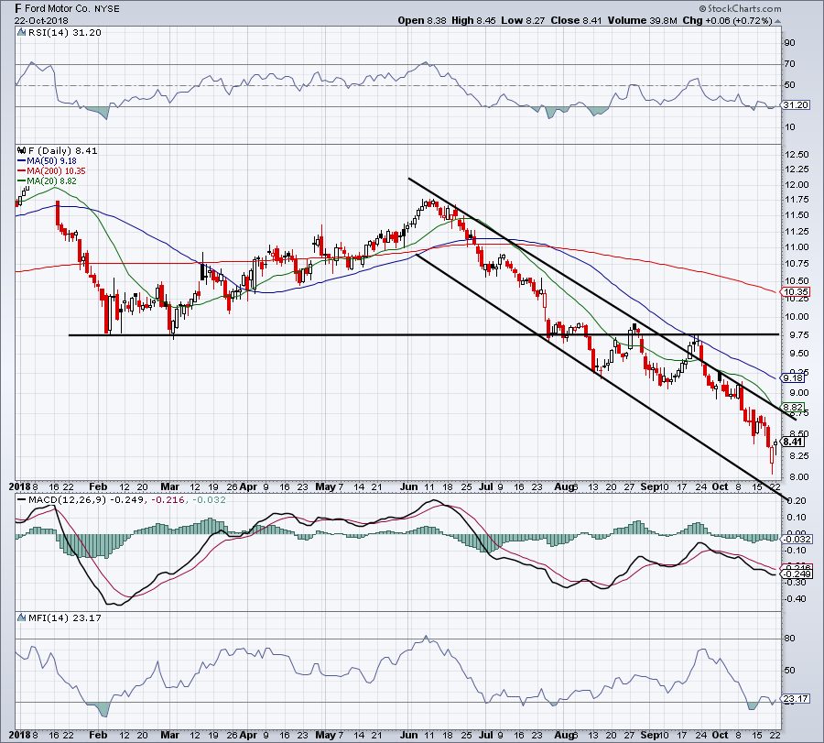The image size is (824, 743).
Task: Click the blue MA(50) 9.18 legend entry
Action: click(x=47, y=161)
